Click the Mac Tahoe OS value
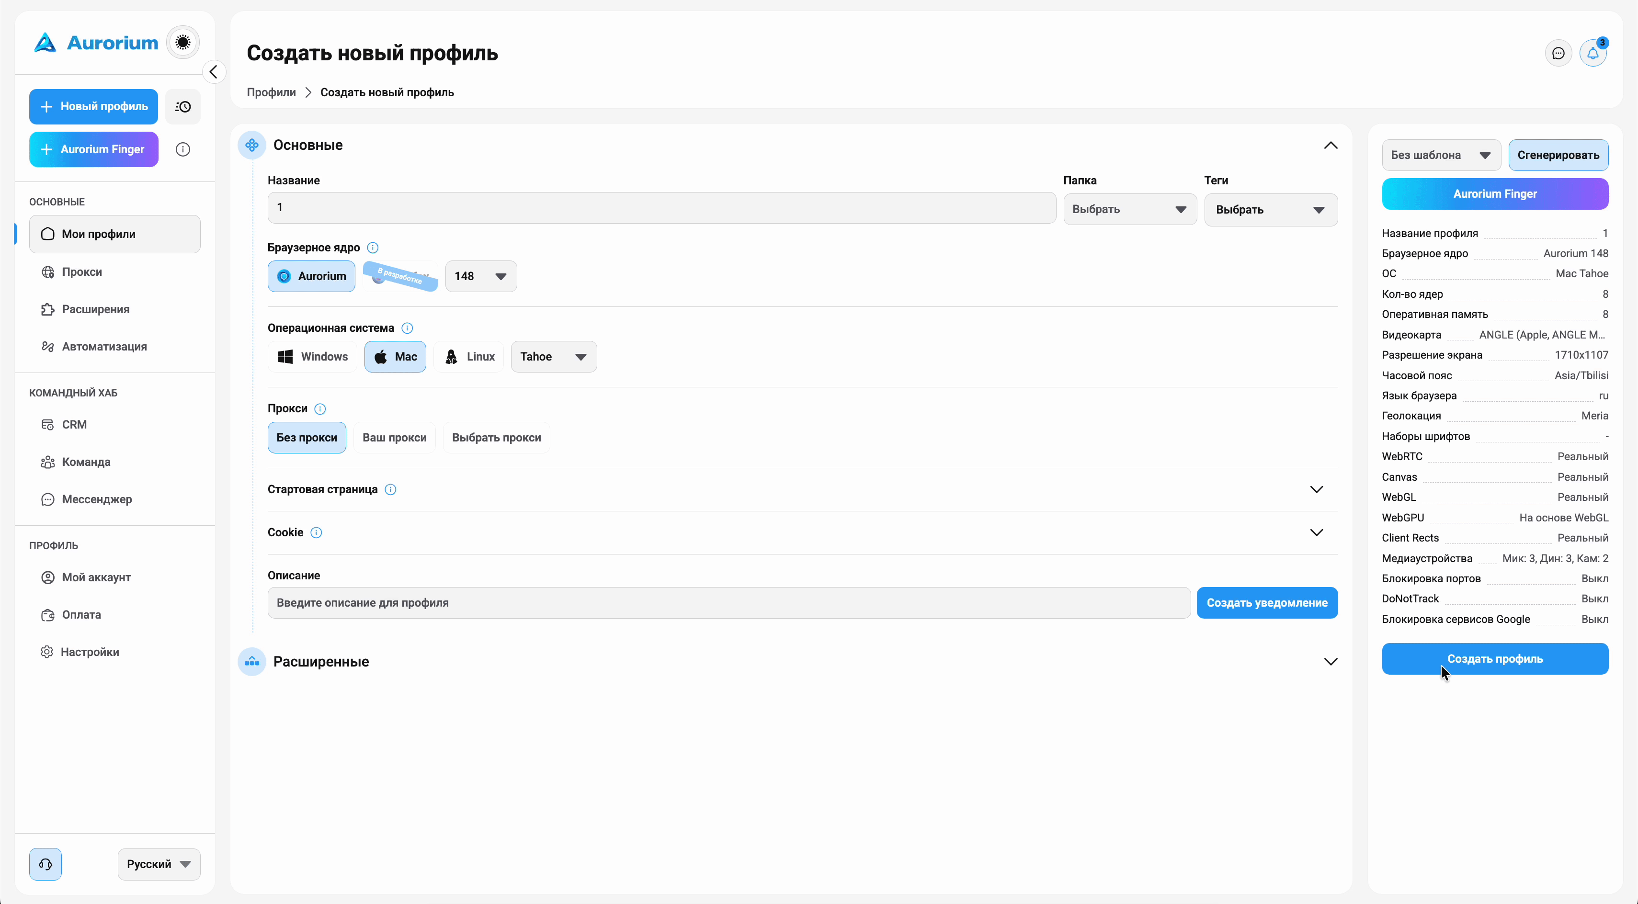Viewport: 1638px width, 904px height. click(x=1581, y=274)
